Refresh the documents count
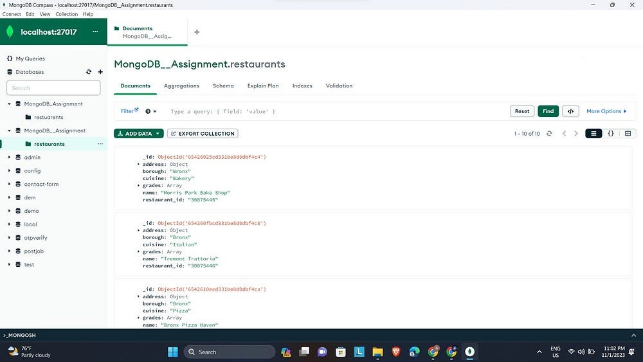This screenshot has width=643, height=362. [x=549, y=134]
